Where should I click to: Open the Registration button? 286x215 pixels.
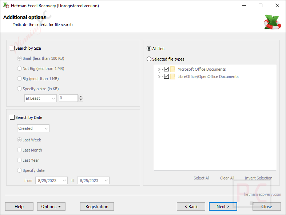pos(97,207)
